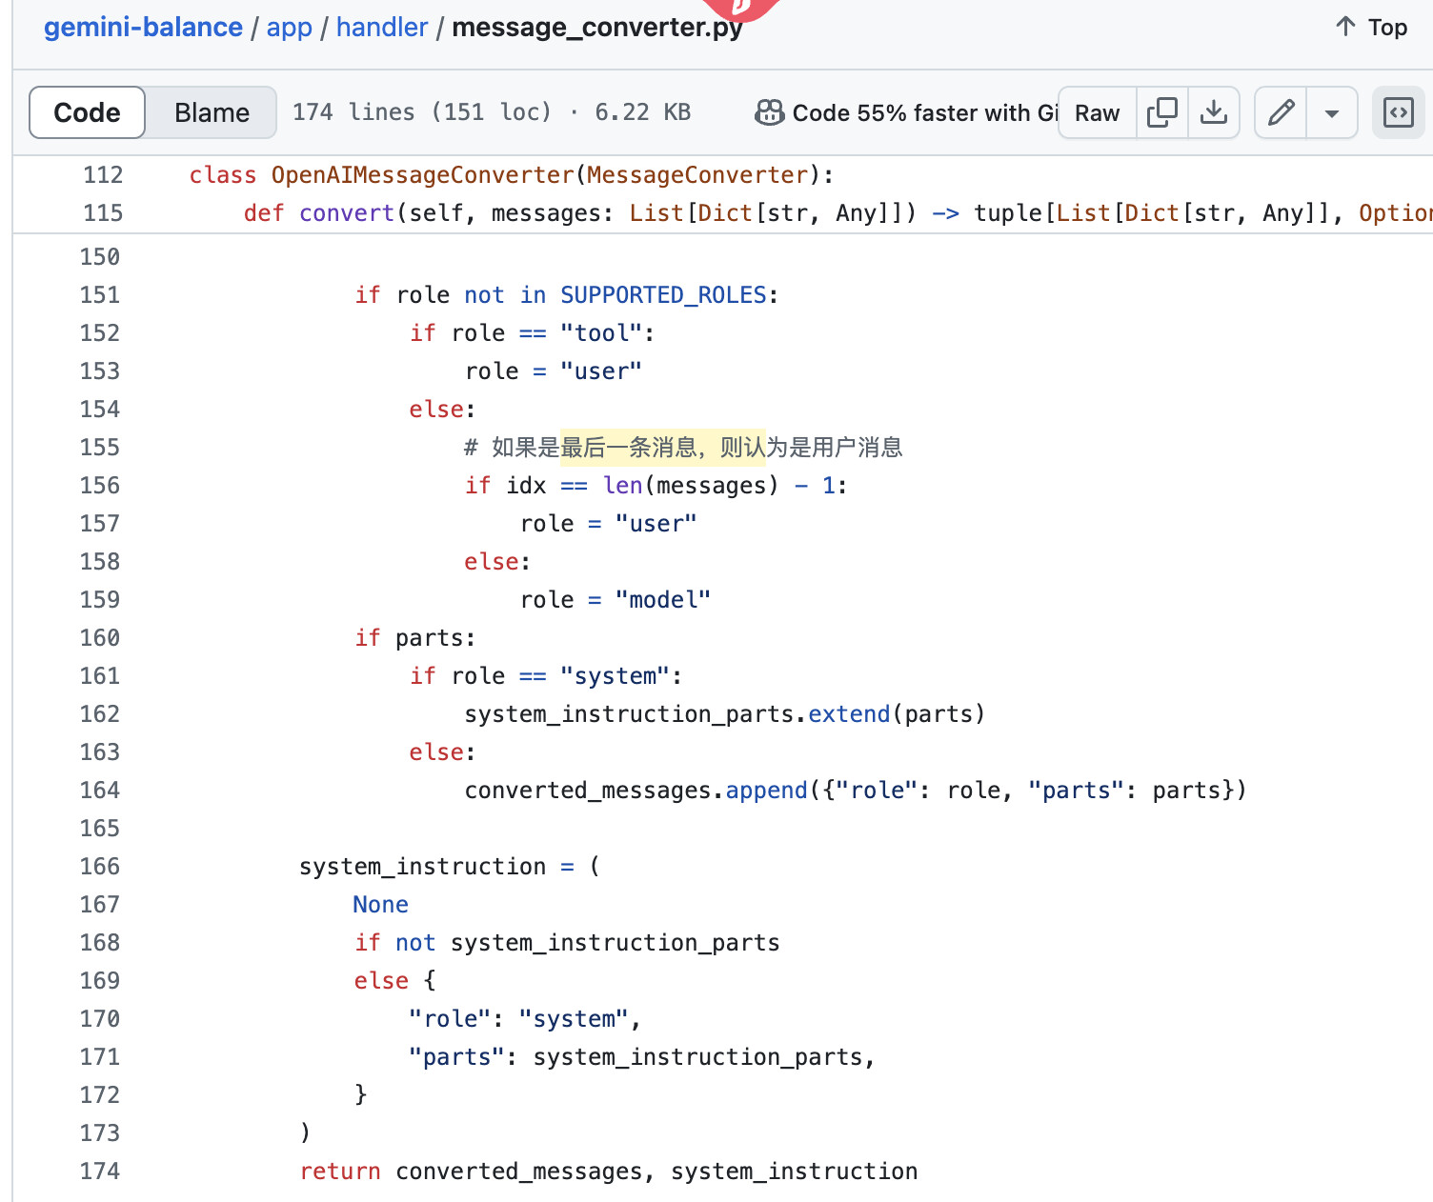Screen dimensions: 1433x1202
Task: Switch to the Blame view
Action: click(212, 112)
